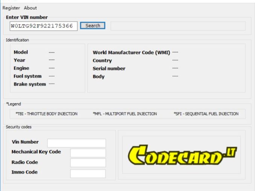The height and width of the screenshot is (191, 255).
Task: Click the Enter VIN number input field
Action: (x=44, y=26)
